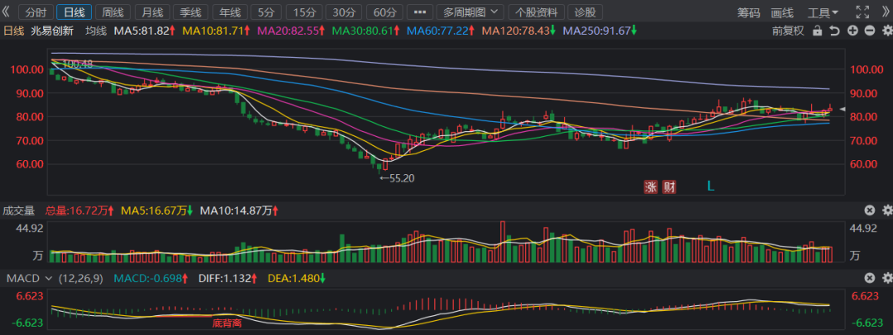This screenshot has width=893, height=335.
Task: Click the chart lock icon
Action: coord(818,31)
